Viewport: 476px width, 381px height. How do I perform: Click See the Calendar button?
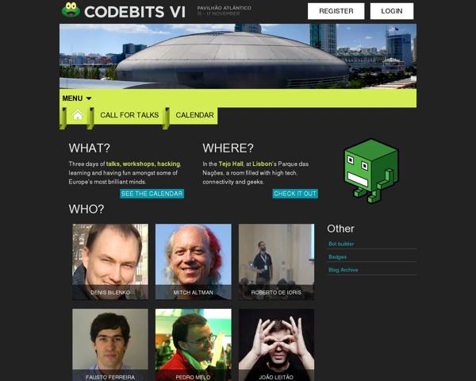(152, 194)
